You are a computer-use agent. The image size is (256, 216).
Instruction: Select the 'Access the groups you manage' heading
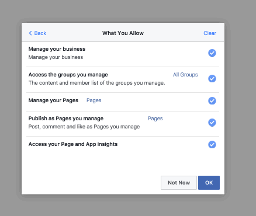tap(68, 75)
